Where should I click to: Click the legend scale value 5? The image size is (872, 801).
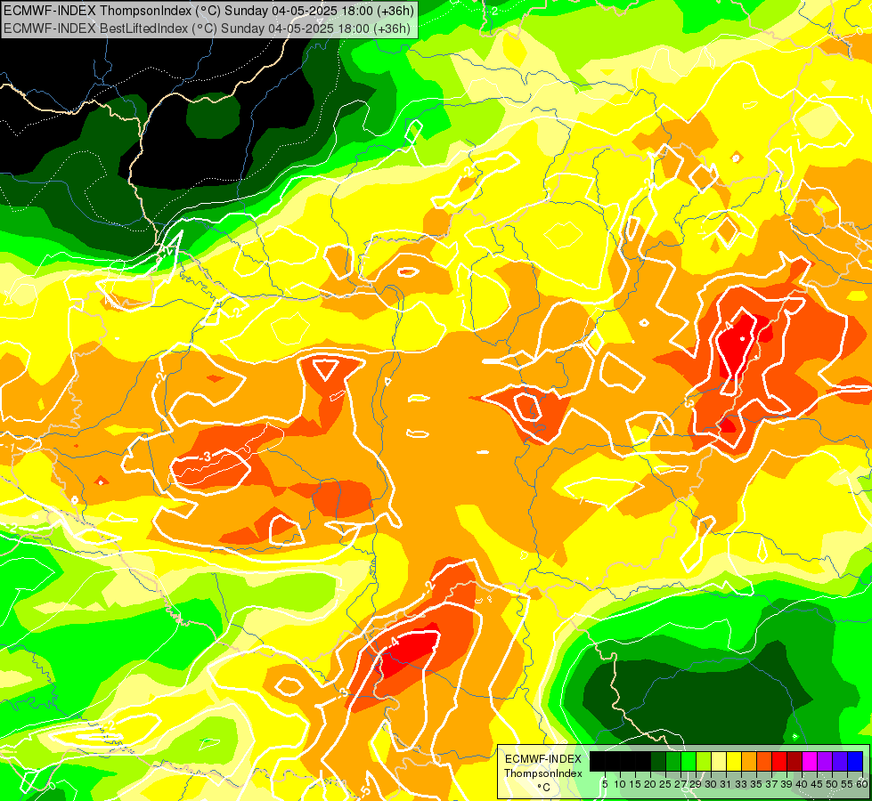[605, 784]
